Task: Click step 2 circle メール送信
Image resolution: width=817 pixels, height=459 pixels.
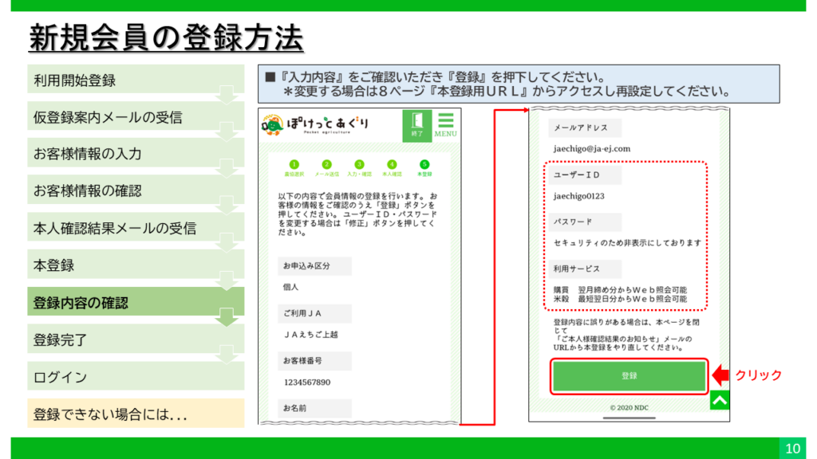Action: pyautogui.click(x=326, y=164)
